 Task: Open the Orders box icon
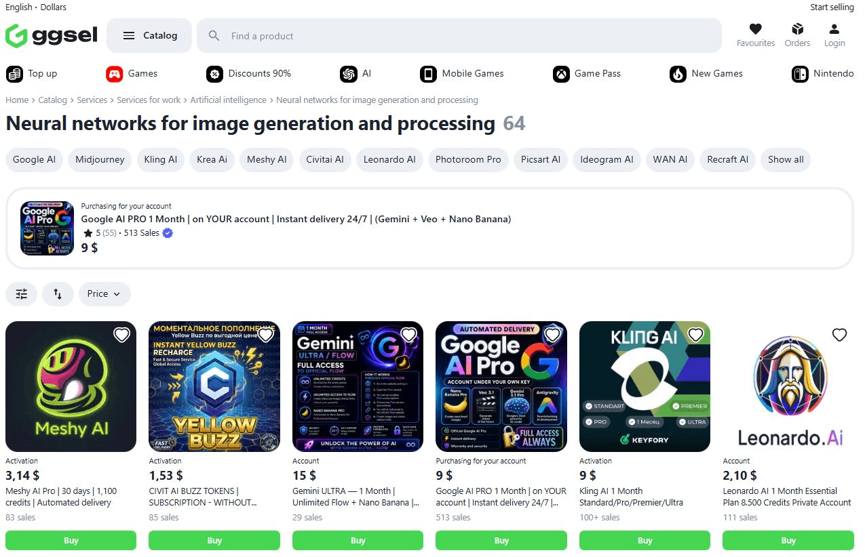(x=797, y=29)
